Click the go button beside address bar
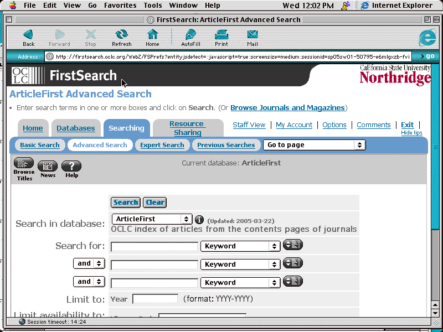Screen dimensions: 443x332 pyautogui.click(x=427, y=56)
